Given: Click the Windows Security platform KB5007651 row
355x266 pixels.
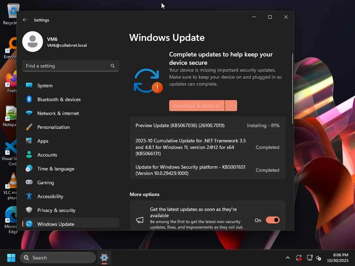Looking at the screenshot, I should coord(207,170).
